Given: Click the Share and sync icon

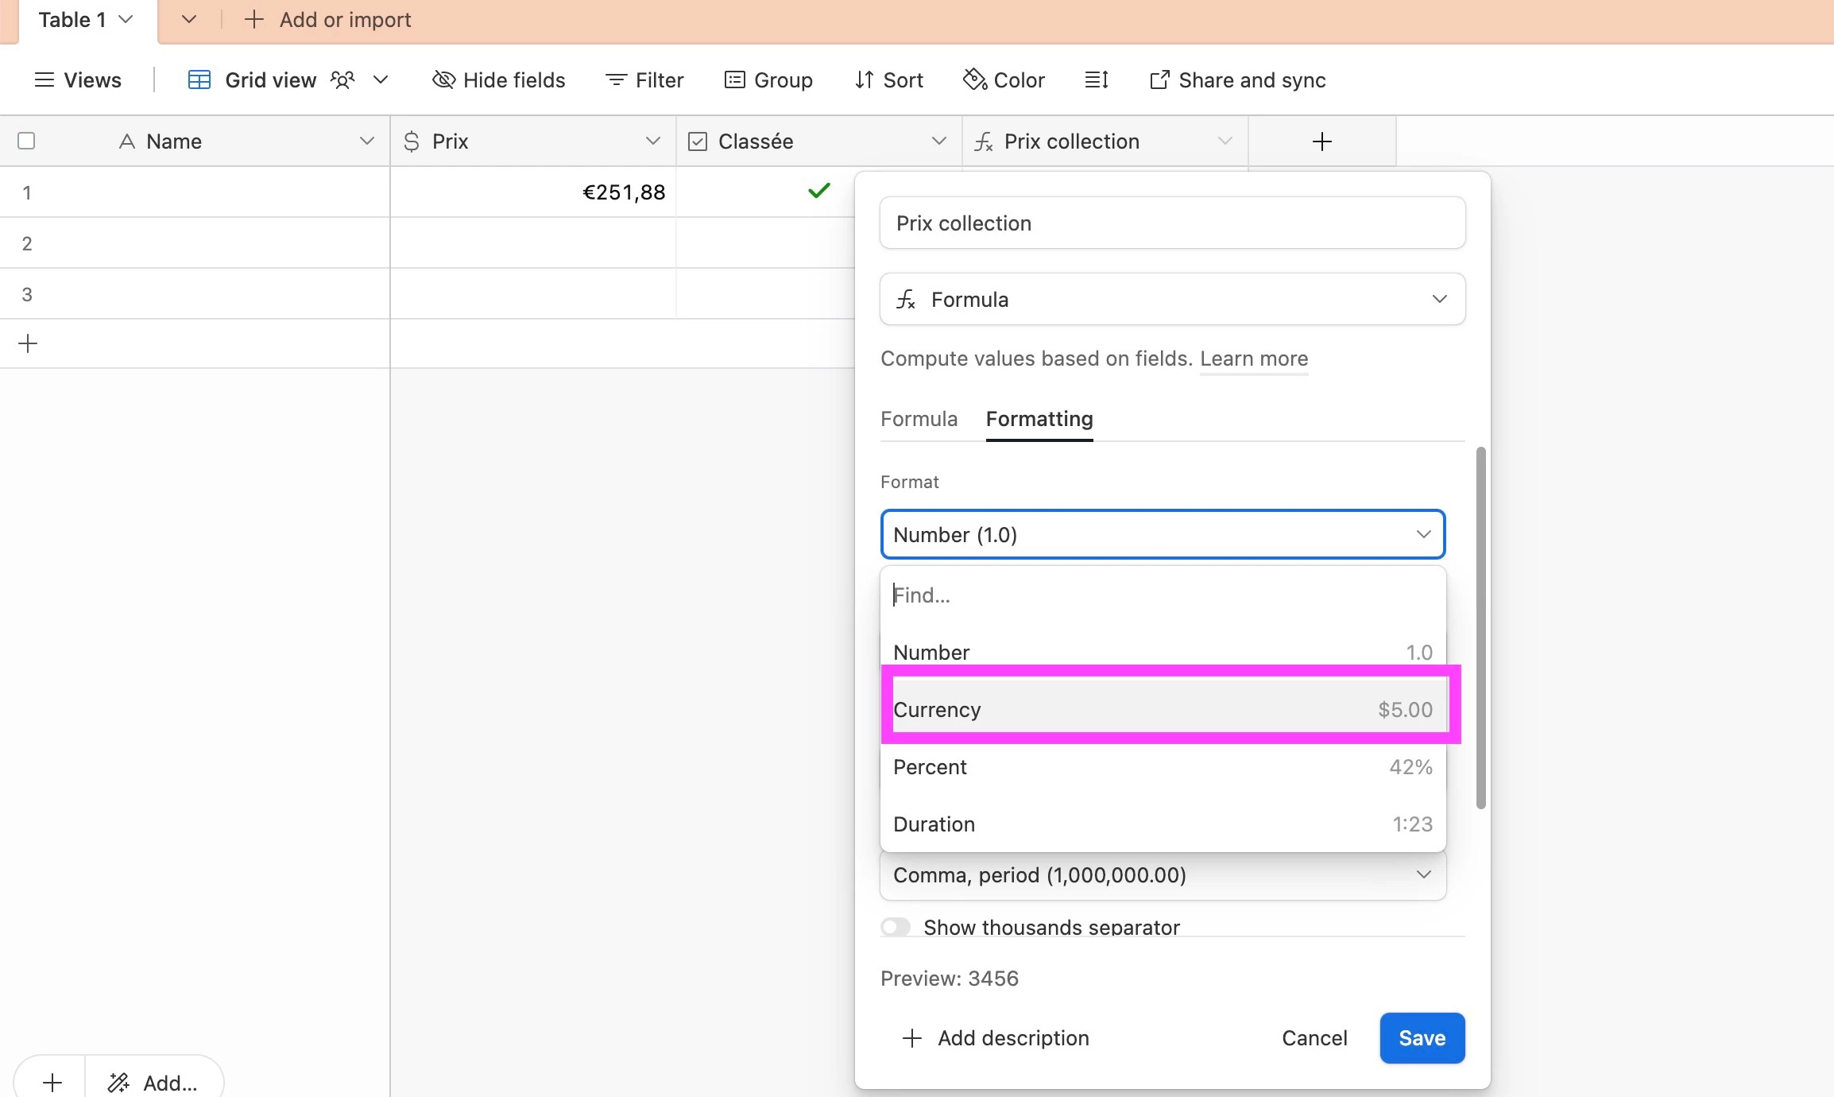Looking at the screenshot, I should pyautogui.click(x=1159, y=80).
